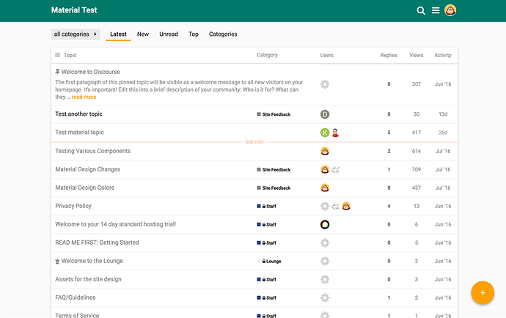Switch to the Top tab
Screen dimensions: 506x318
click(194, 34)
